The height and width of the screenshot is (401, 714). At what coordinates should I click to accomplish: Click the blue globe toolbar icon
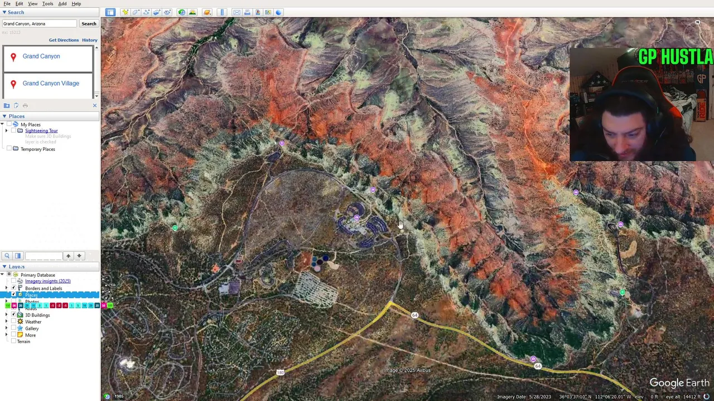tap(278, 12)
